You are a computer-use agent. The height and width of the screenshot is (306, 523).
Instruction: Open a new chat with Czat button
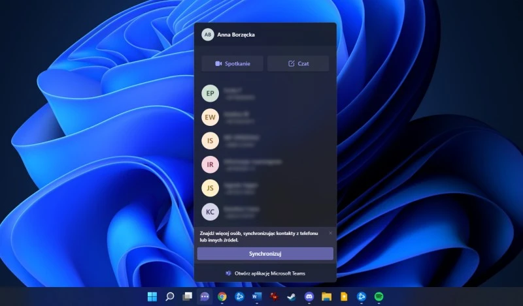click(299, 64)
